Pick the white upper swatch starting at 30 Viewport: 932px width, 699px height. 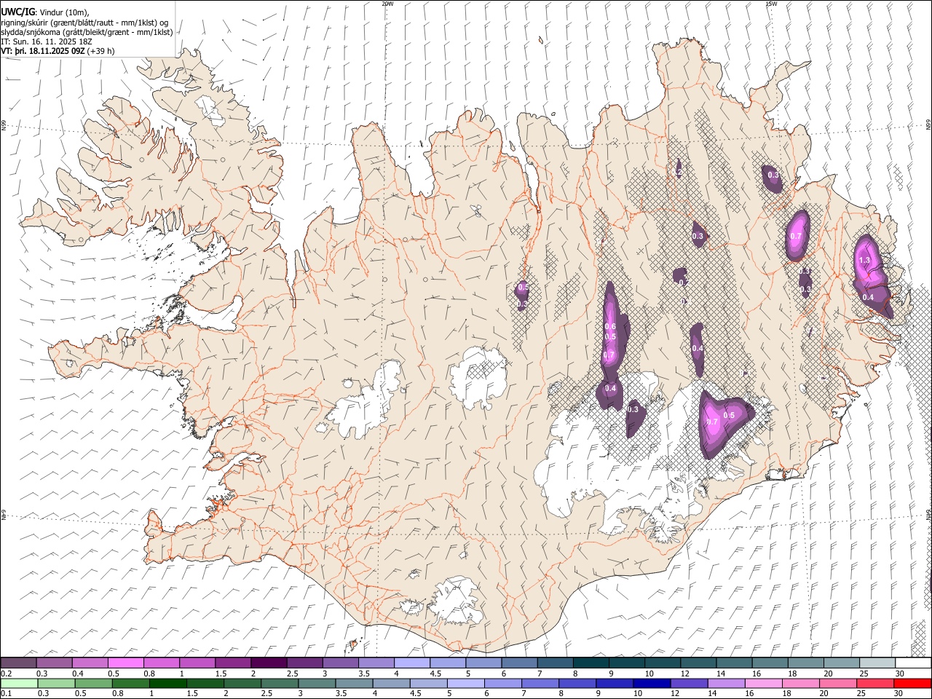[913, 663]
